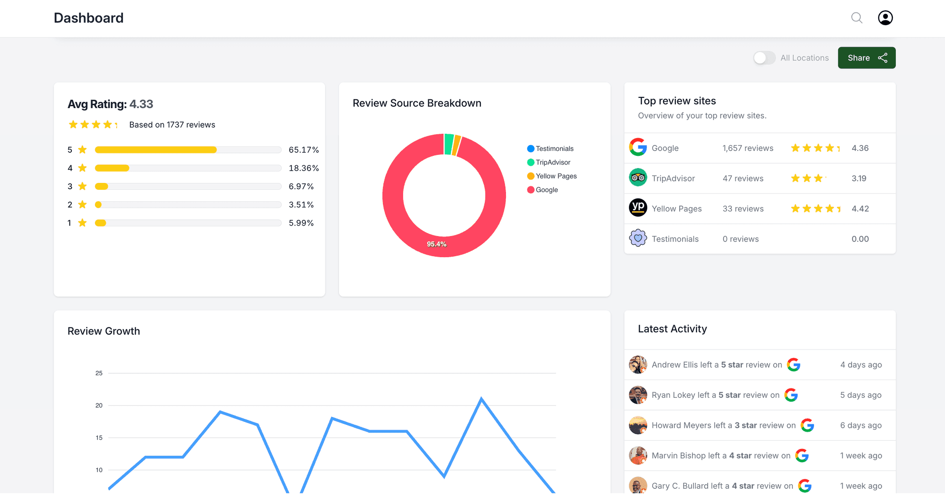Image resolution: width=945 pixels, height=503 pixels.
Task: Click the Google site name in review sites
Action: [665, 148]
